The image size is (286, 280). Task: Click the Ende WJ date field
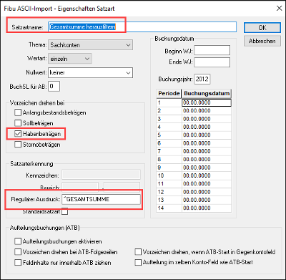pos(212,62)
